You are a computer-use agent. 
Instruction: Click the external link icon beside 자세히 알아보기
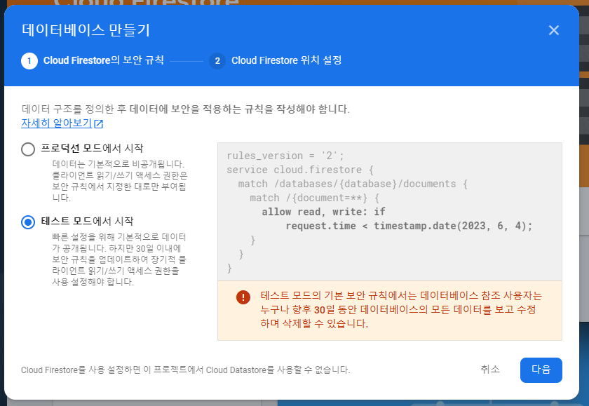(x=99, y=123)
